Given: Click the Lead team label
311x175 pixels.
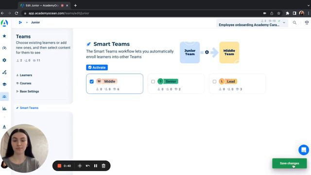Looking at the screenshot, I should point(231,81).
